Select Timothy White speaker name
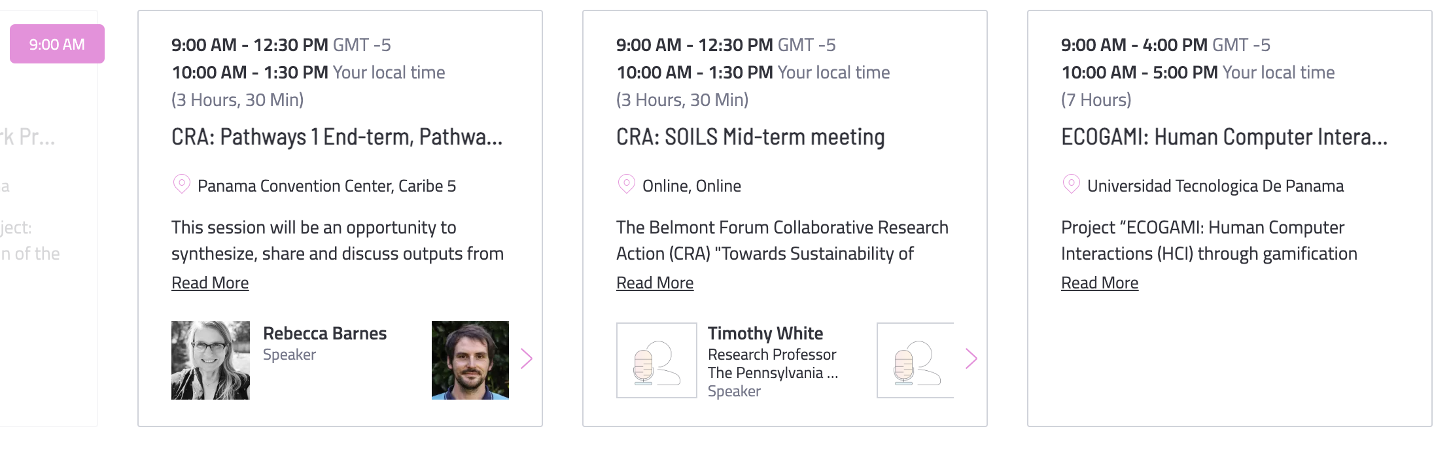 point(765,333)
